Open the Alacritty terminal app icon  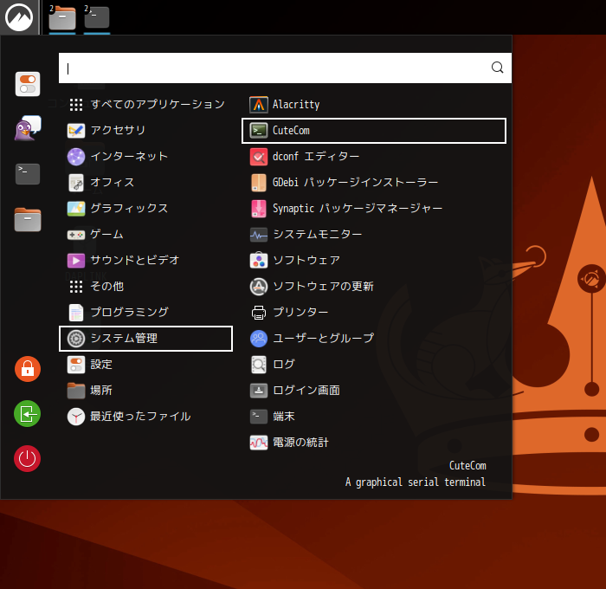tap(259, 105)
